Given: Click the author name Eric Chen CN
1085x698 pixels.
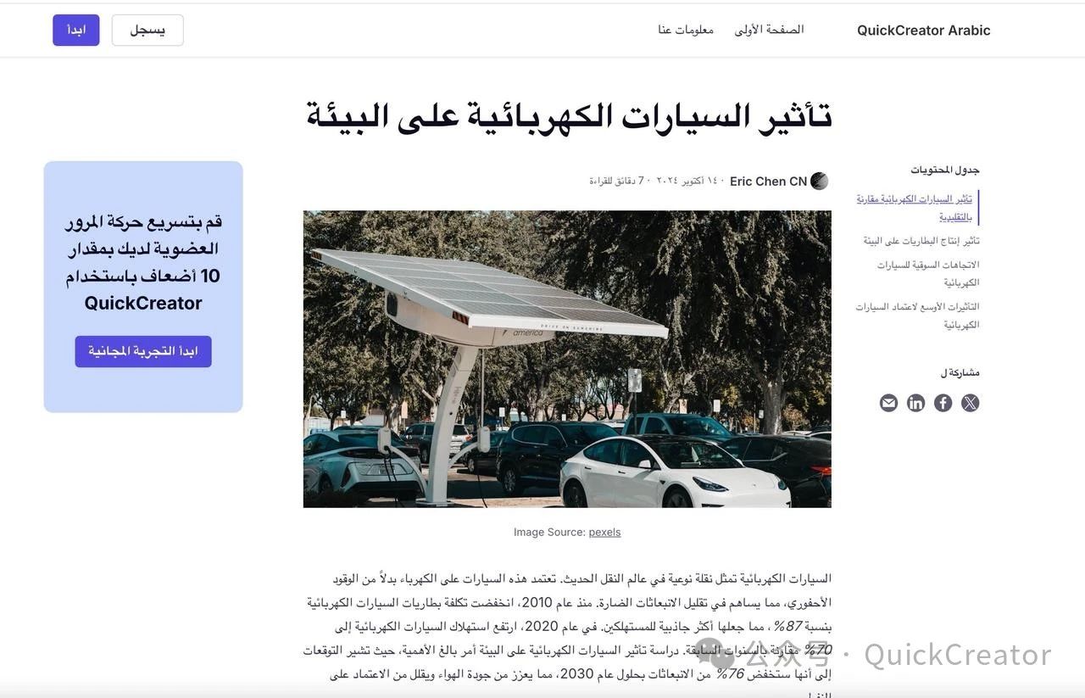Looking at the screenshot, I should click(x=768, y=181).
